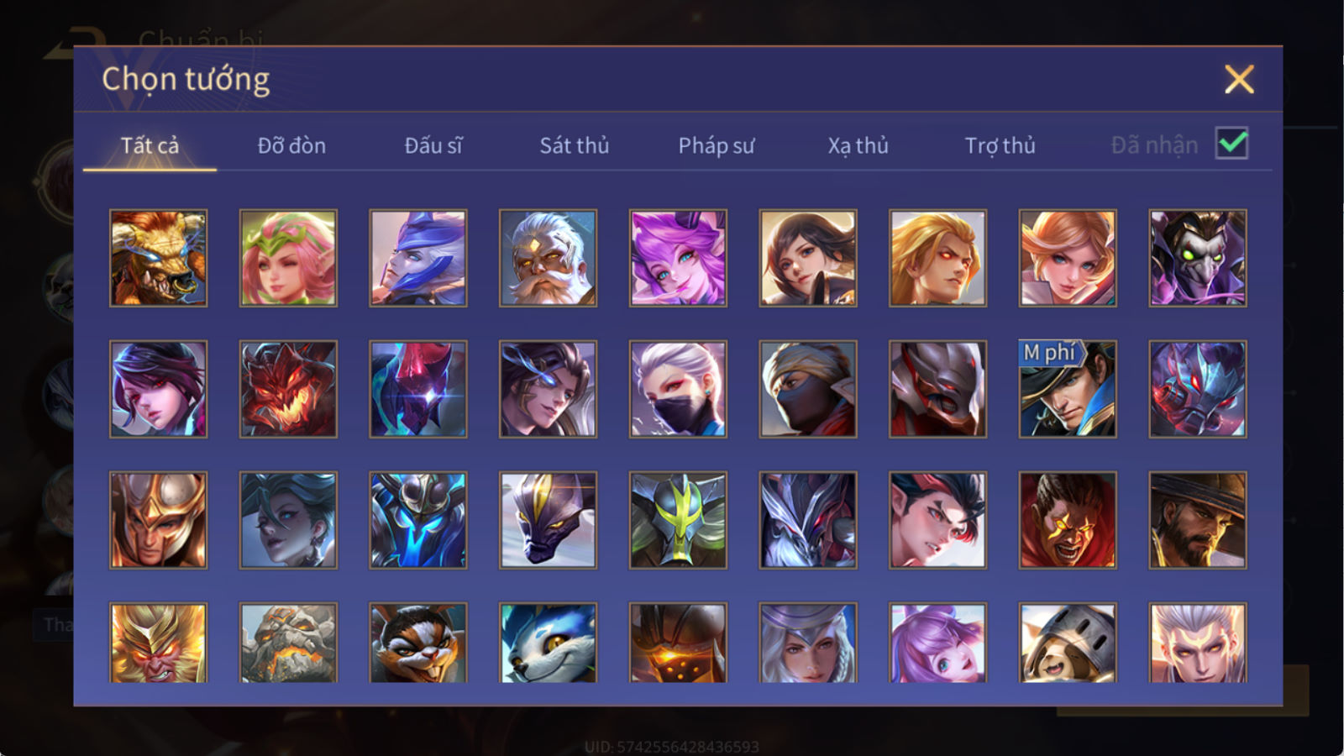Select the hero labeled M phí

pyautogui.click(x=1068, y=389)
